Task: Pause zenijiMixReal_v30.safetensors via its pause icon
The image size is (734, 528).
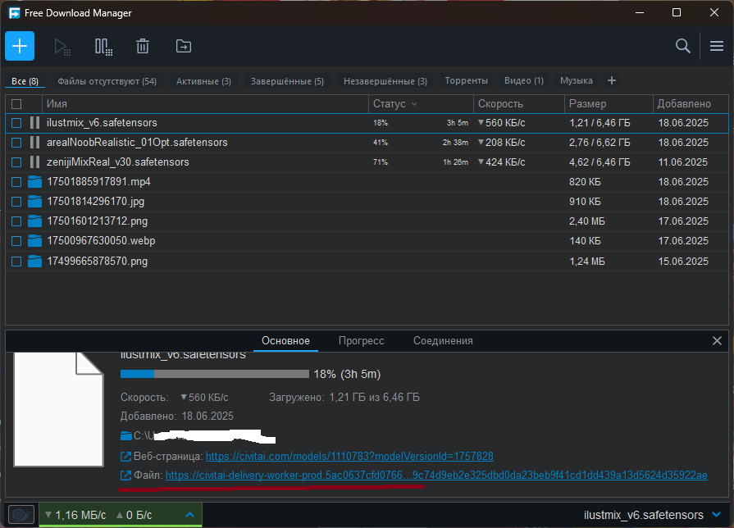Action: (34, 162)
